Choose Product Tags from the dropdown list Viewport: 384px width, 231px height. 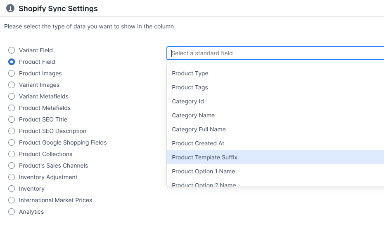275,87
